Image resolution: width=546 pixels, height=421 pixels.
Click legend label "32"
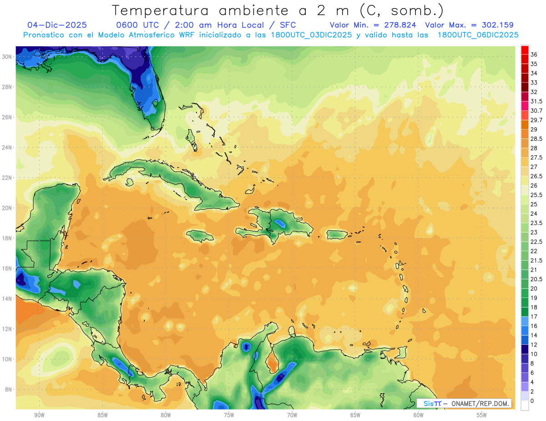(534, 92)
